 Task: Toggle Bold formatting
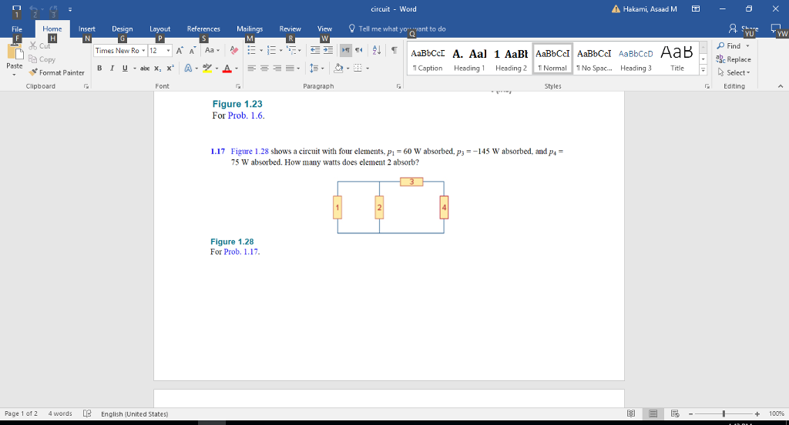pyautogui.click(x=100, y=68)
